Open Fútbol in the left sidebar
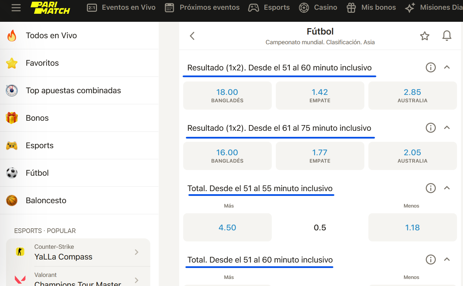 click(x=79, y=173)
